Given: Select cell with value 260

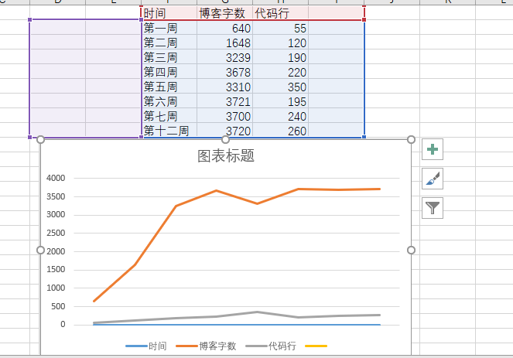Looking at the screenshot, I should pyautogui.click(x=280, y=131).
